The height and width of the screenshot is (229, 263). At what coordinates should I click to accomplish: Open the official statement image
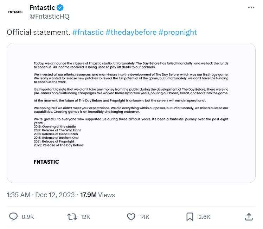pyautogui.click(x=131, y=113)
